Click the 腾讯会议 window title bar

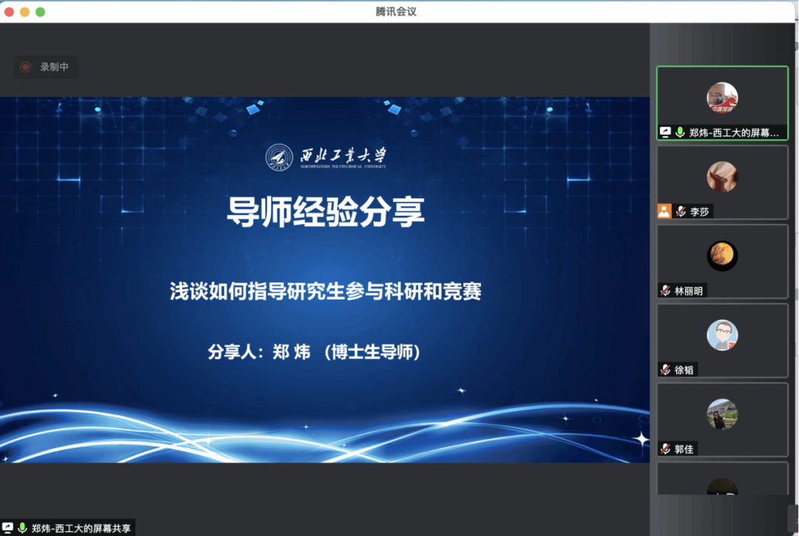[399, 11]
